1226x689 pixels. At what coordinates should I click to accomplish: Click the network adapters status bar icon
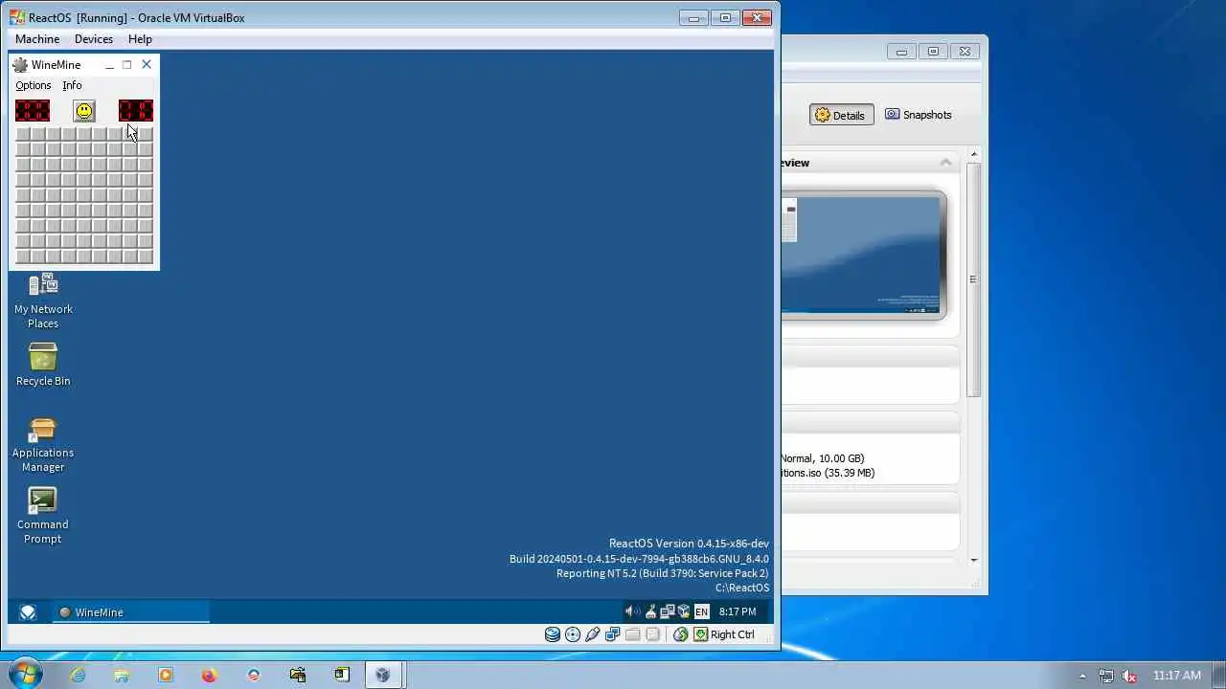613,634
